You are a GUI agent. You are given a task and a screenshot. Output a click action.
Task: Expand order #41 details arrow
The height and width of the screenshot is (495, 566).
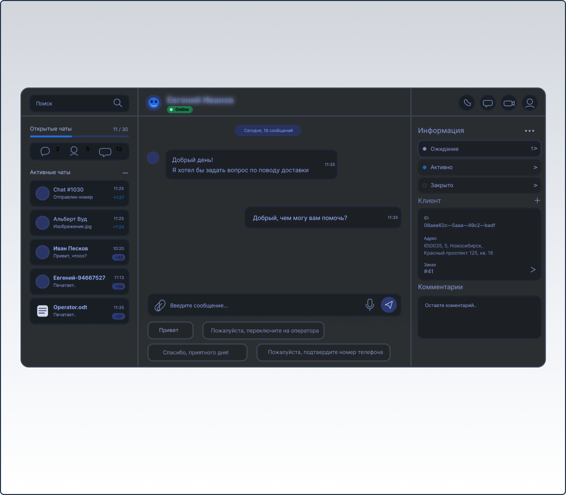pyautogui.click(x=532, y=270)
